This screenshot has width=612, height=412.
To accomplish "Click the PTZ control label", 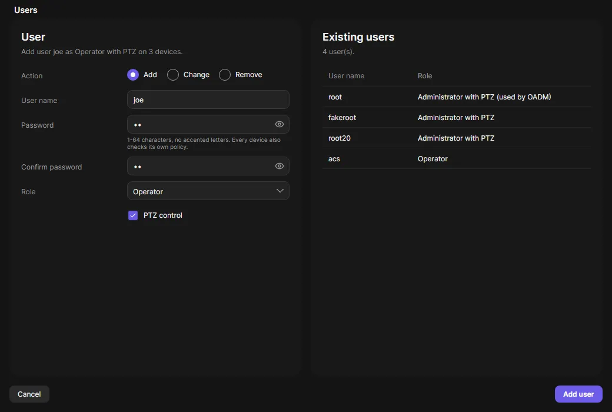I will click(163, 215).
